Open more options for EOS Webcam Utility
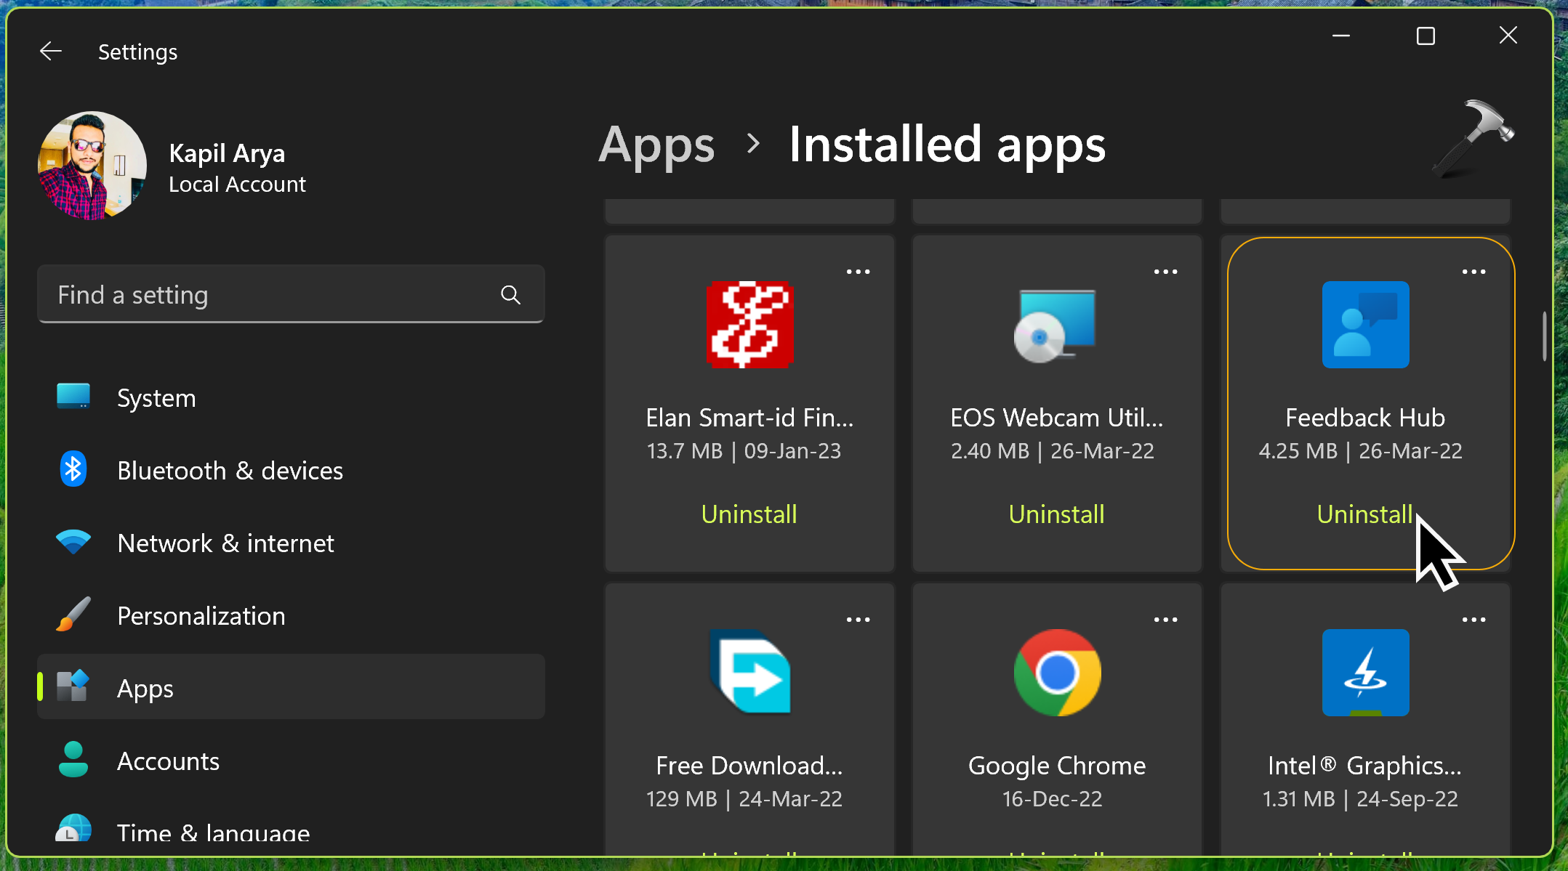 pyautogui.click(x=1165, y=272)
